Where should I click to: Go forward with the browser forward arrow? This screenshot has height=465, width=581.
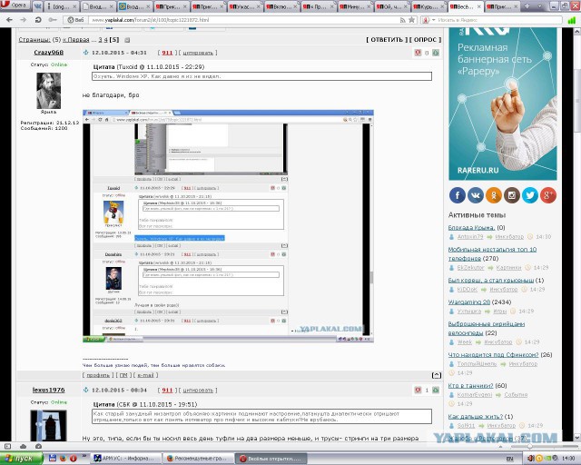[x=24, y=20]
